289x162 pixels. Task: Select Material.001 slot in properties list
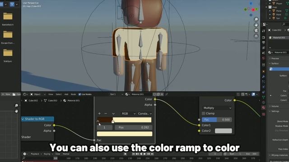tap(279, 38)
